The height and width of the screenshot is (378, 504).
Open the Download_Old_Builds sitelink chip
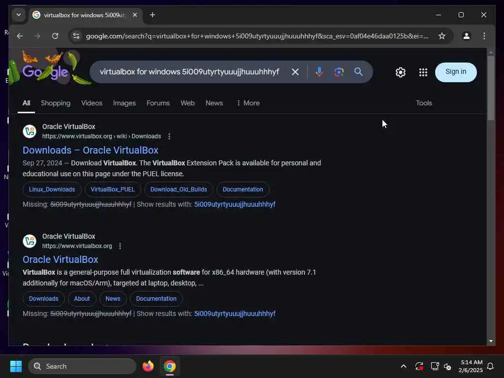(179, 189)
